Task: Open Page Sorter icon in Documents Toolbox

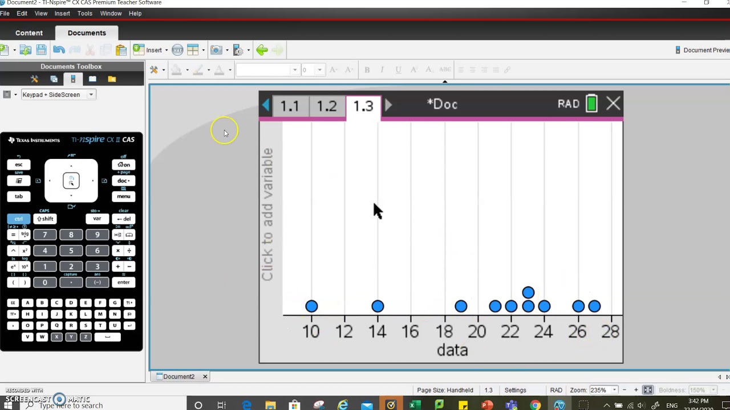Action: (54, 79)
